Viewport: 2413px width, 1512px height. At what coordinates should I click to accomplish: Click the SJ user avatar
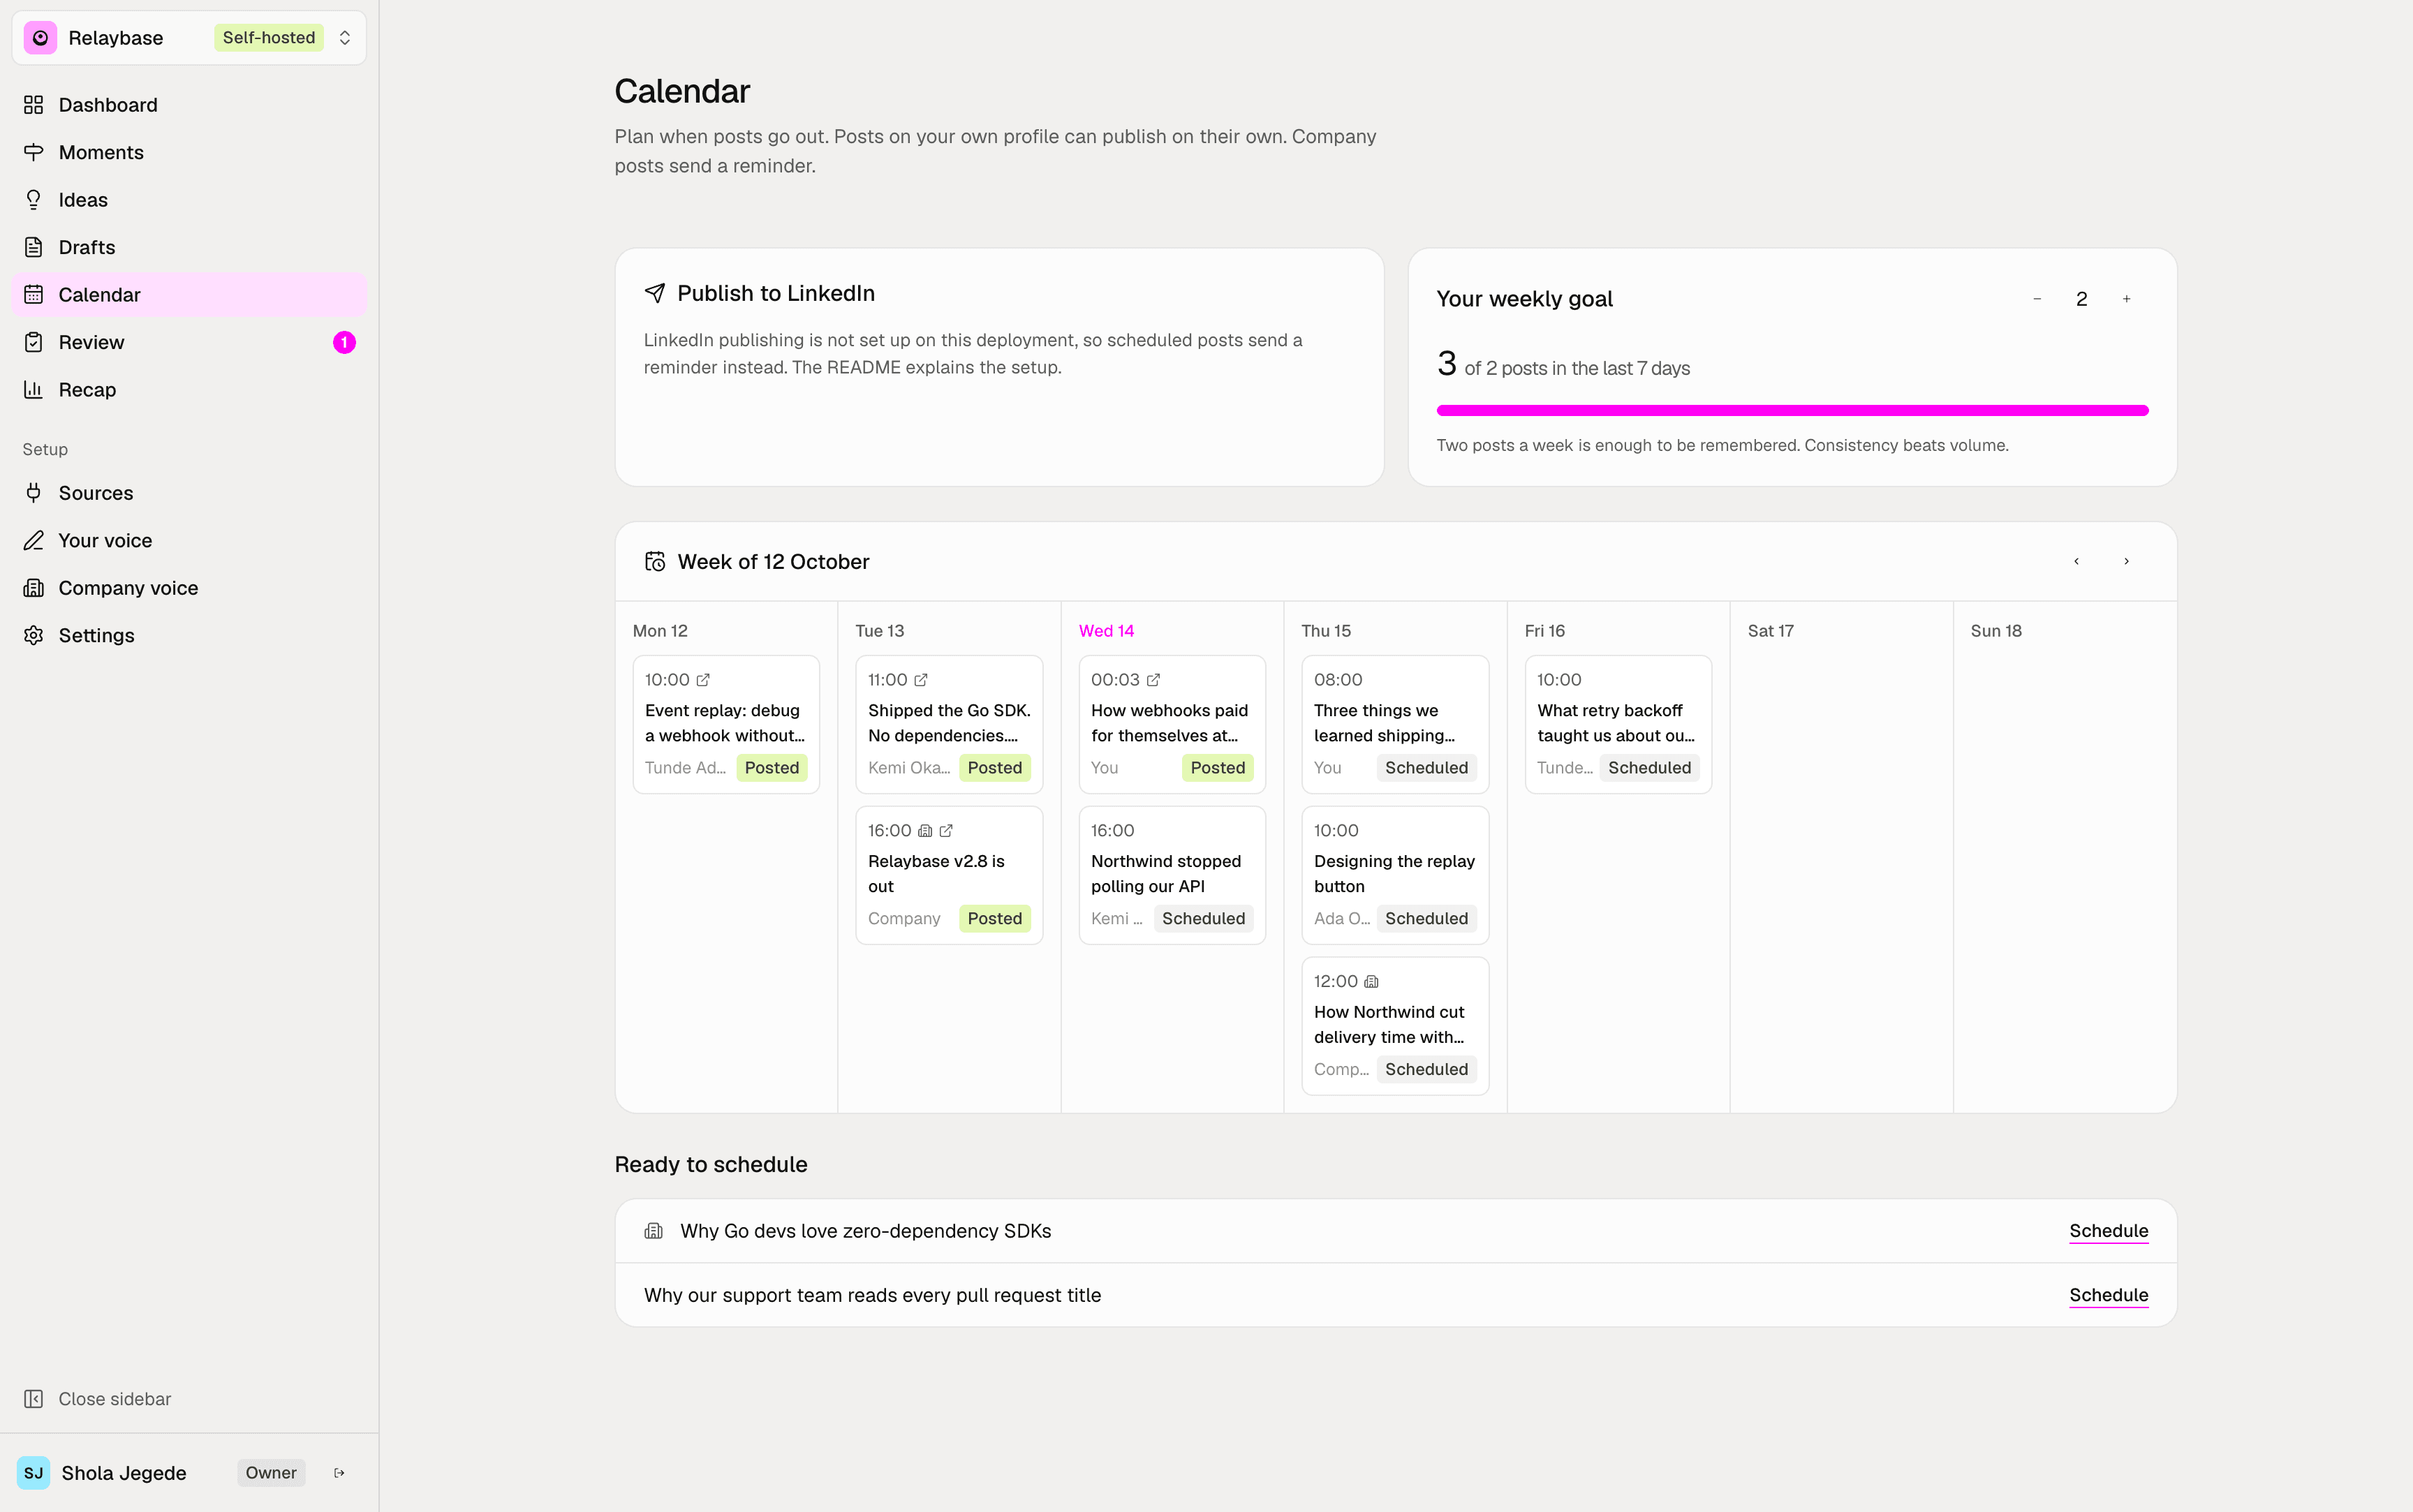point(33,1473)
